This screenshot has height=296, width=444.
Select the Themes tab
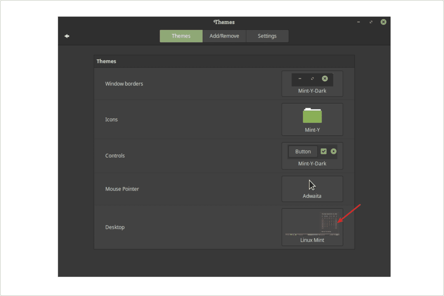click(181, 36)
